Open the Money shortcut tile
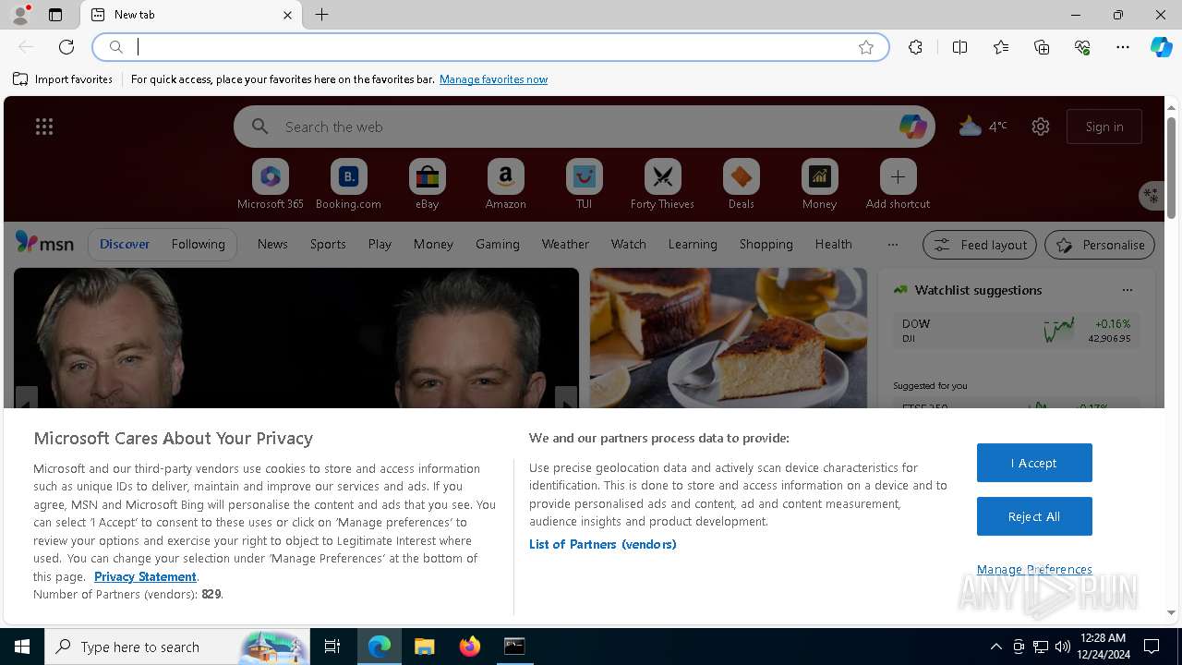This screenshot has height=665, width=1182. click(x=819, y=185)
